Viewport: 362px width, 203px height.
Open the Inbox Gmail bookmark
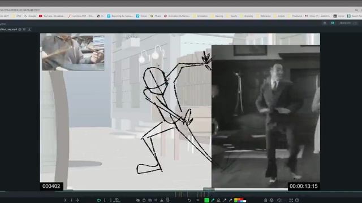pyautogui.click(x=318, y=16)
